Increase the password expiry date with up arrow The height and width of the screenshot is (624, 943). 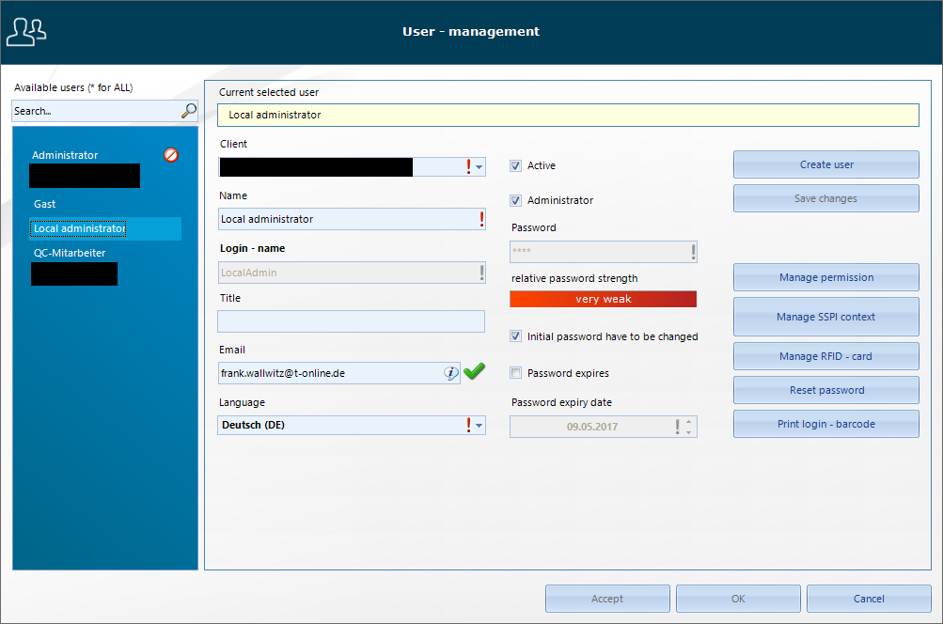(x=688, y=421)
